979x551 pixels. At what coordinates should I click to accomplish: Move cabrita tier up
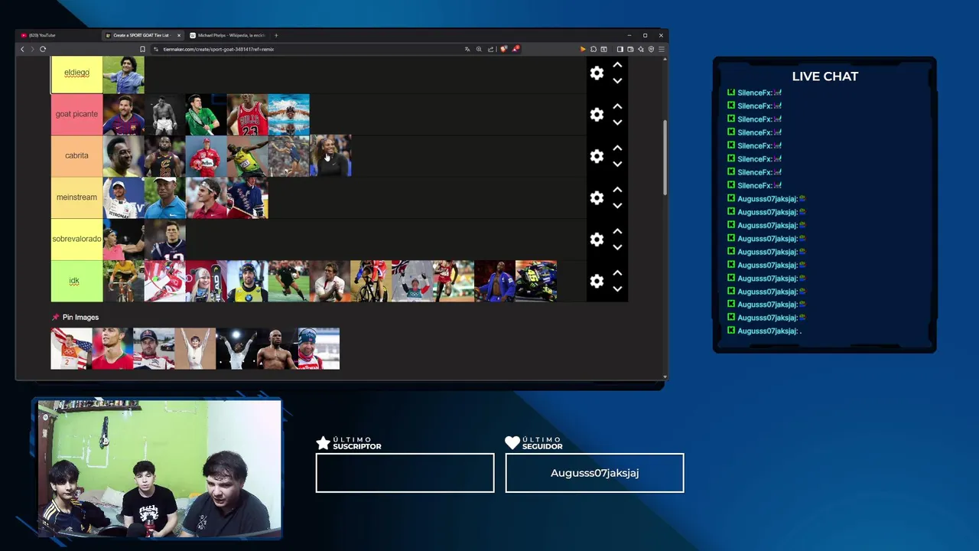coord(617,148)
